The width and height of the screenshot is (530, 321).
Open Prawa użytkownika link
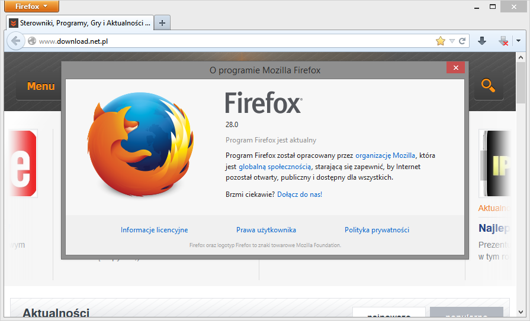[266, 230]
